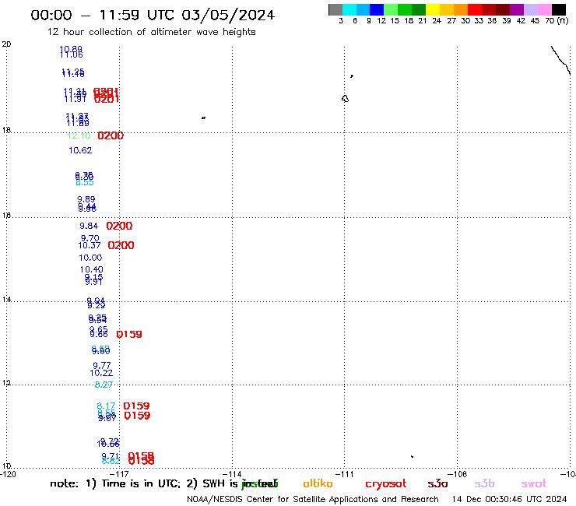Click the longitude axis label -114

click(x=233, y=474)
